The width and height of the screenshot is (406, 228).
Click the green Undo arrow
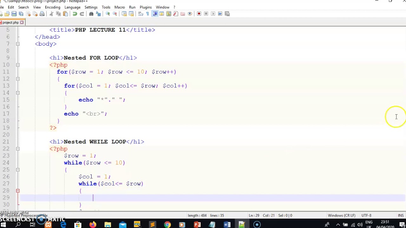(75, 14)
